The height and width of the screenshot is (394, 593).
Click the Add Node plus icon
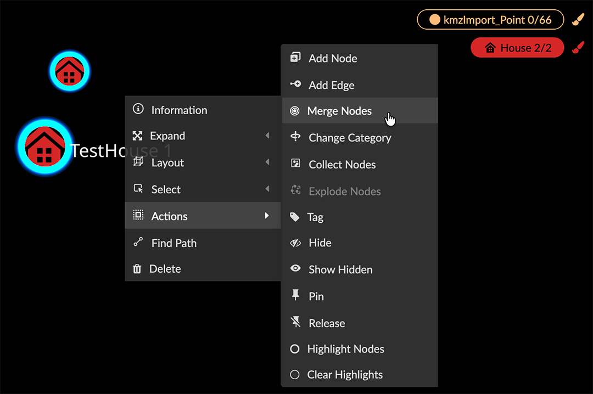(295, 58)
